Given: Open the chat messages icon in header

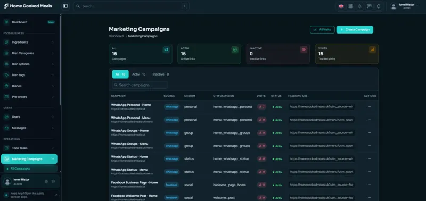Looking at the screenshot, I should (369, 6).
